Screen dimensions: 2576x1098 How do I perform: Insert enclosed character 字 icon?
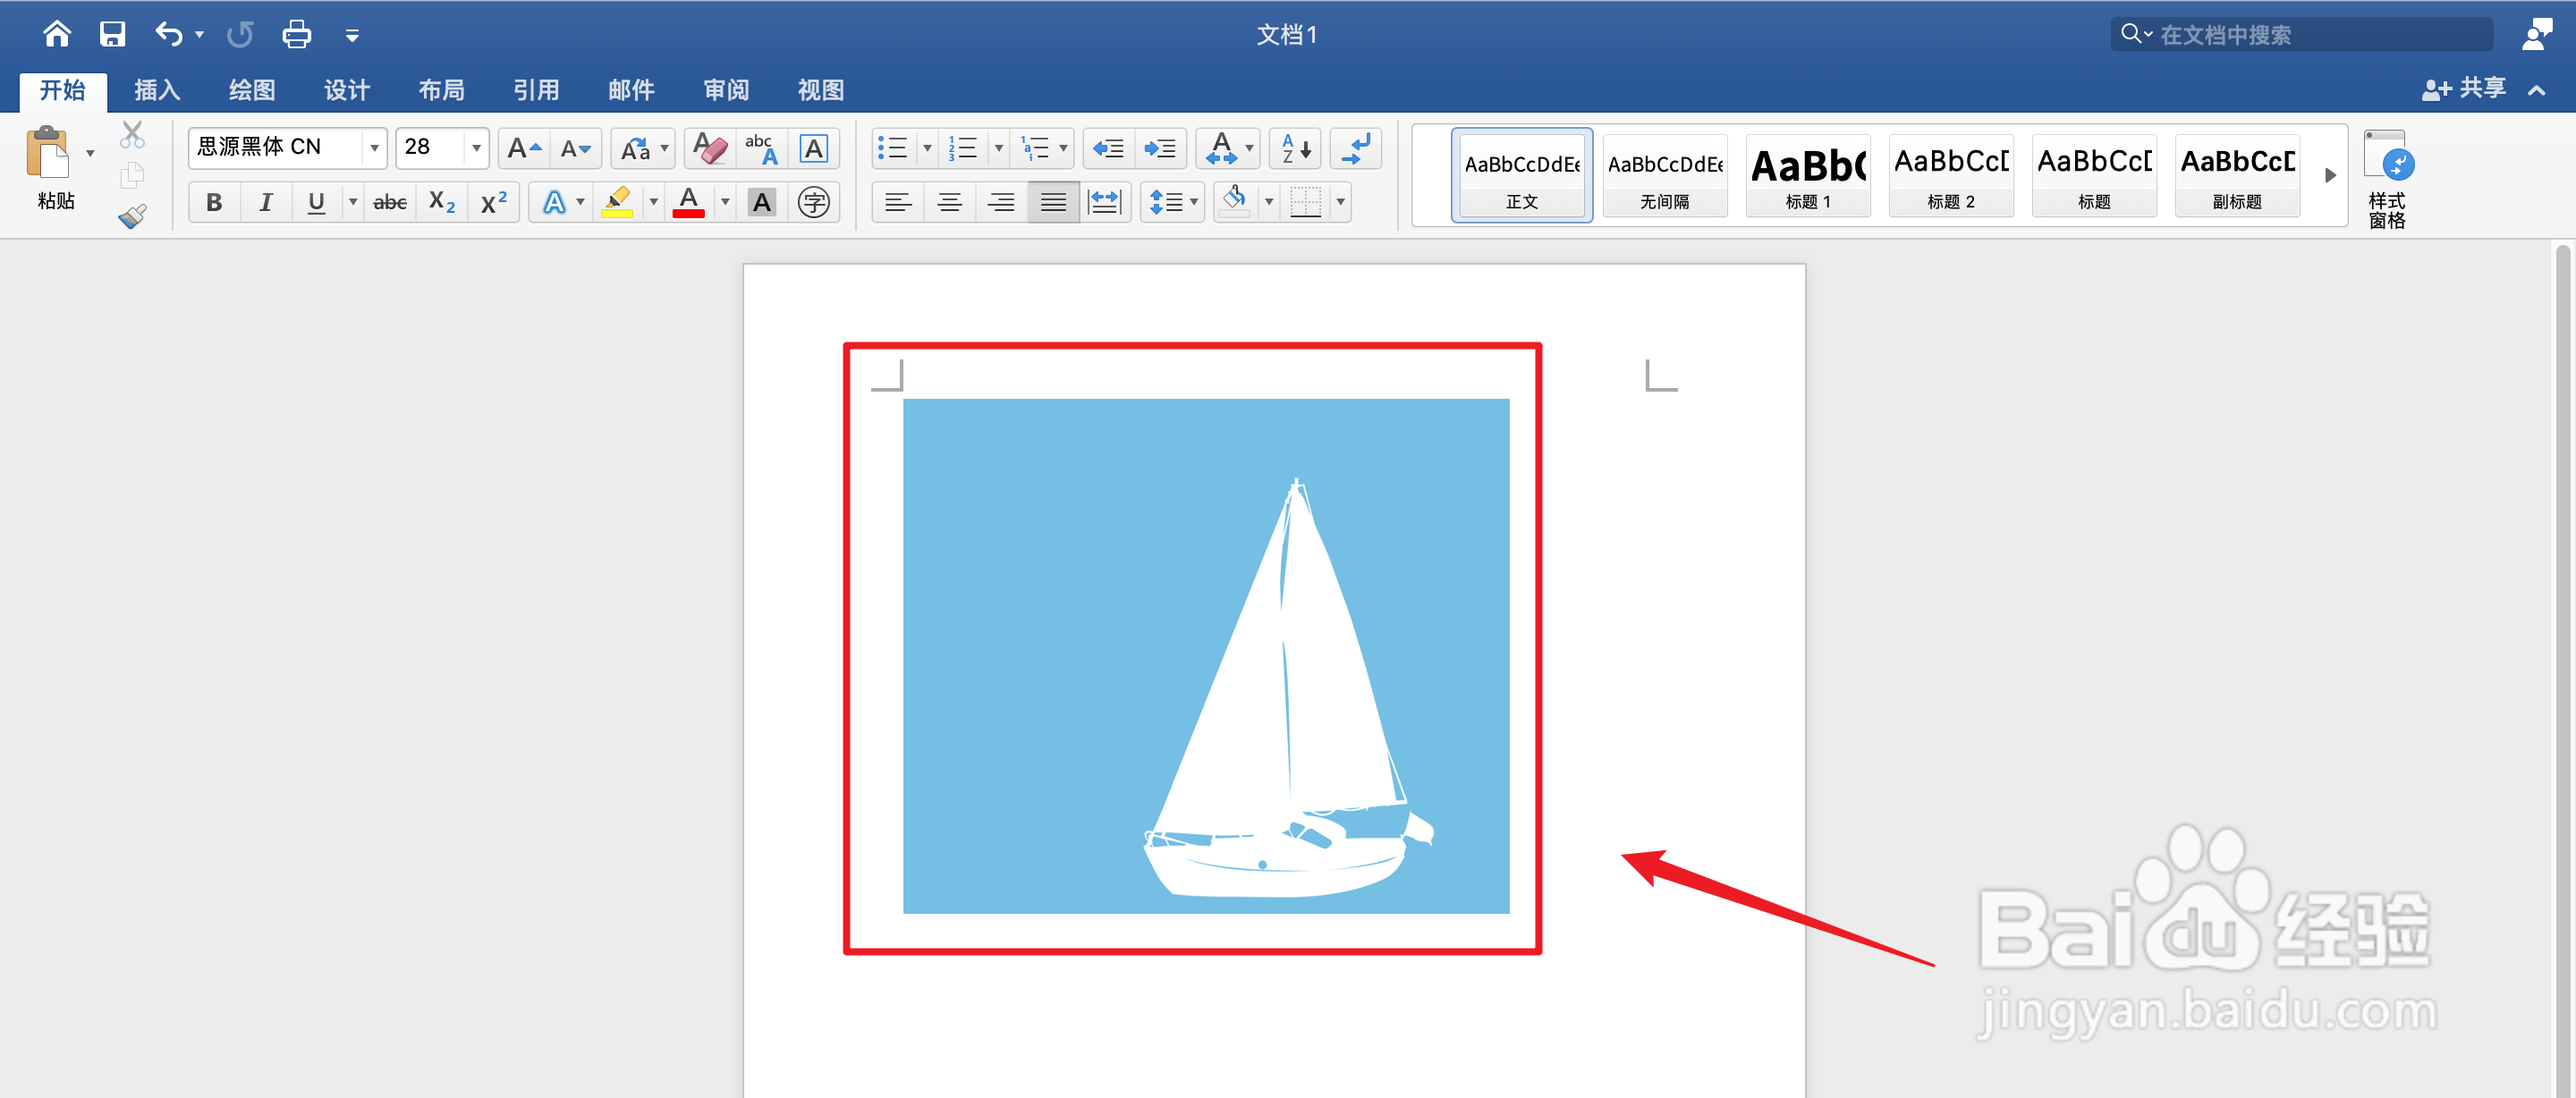[814, 202]
